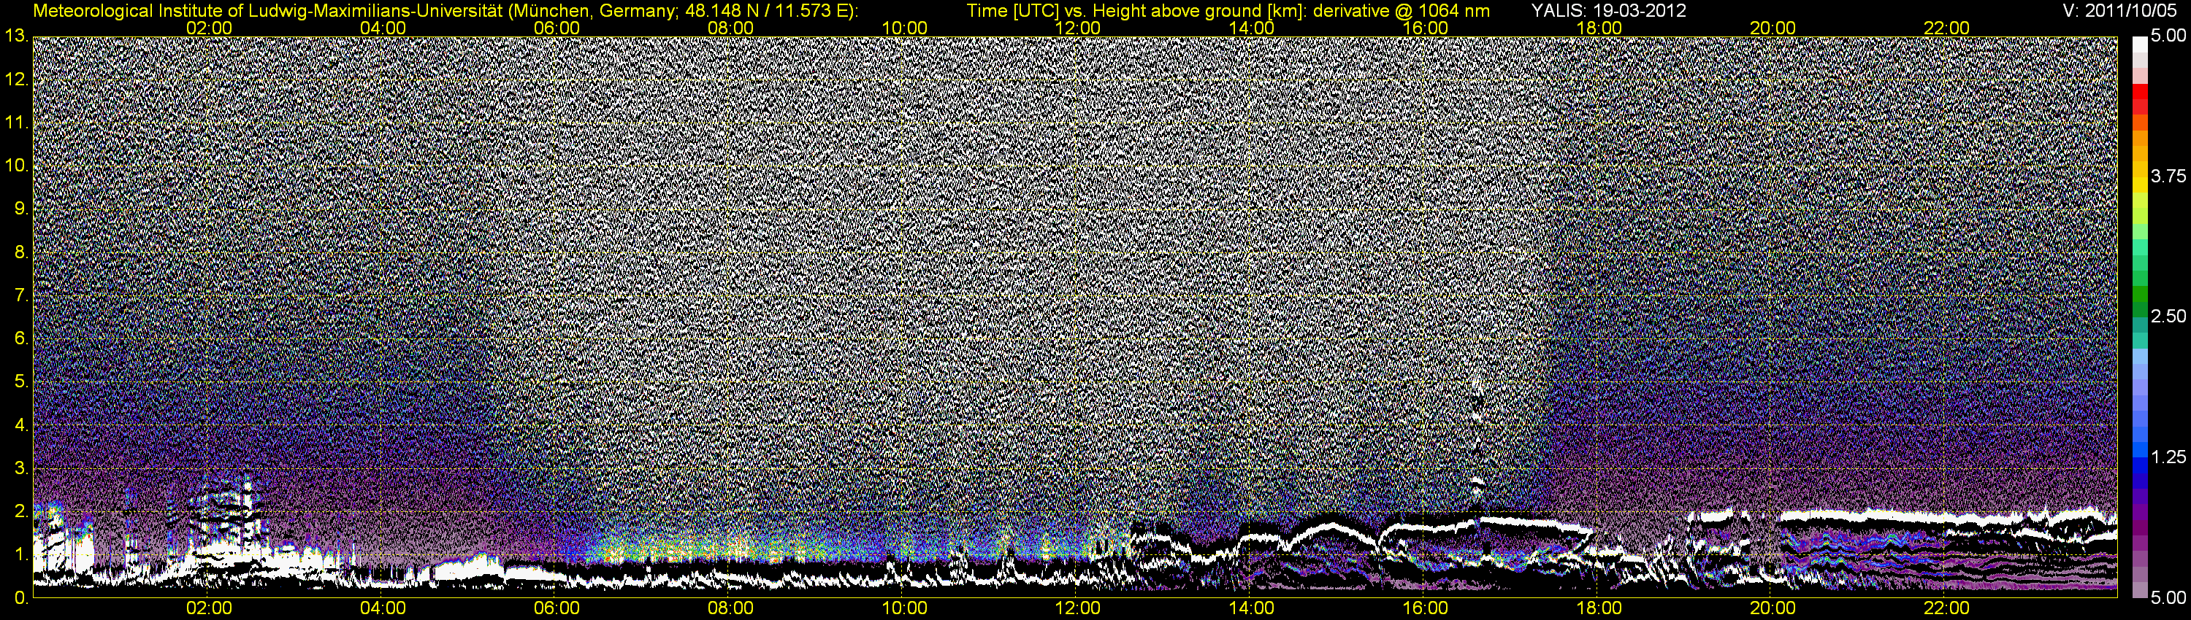Select 04:00 on the bottom time axis
The image size is (2191, 620).
(x=383, y=609)
